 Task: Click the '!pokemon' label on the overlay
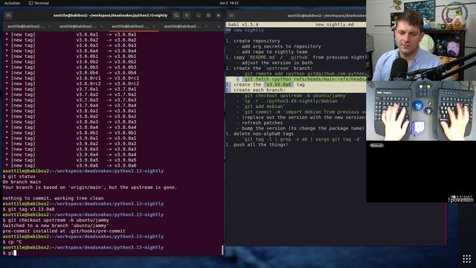[461, 200]
